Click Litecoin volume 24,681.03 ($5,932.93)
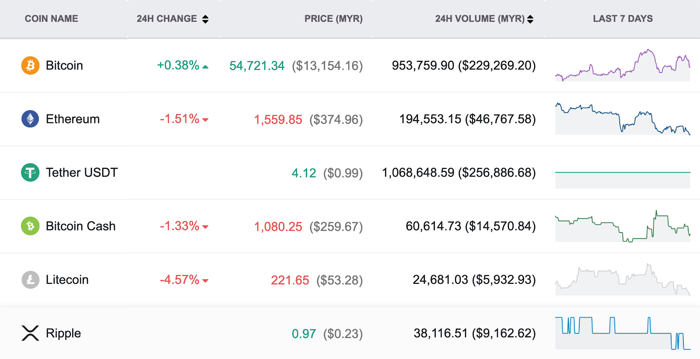Viewport: 700px width, 359px height. pyautogui.click(x=474, y=280)
